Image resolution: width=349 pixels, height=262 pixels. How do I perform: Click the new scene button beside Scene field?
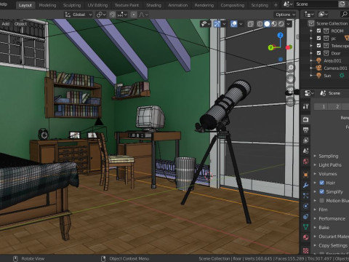(342, 4)
